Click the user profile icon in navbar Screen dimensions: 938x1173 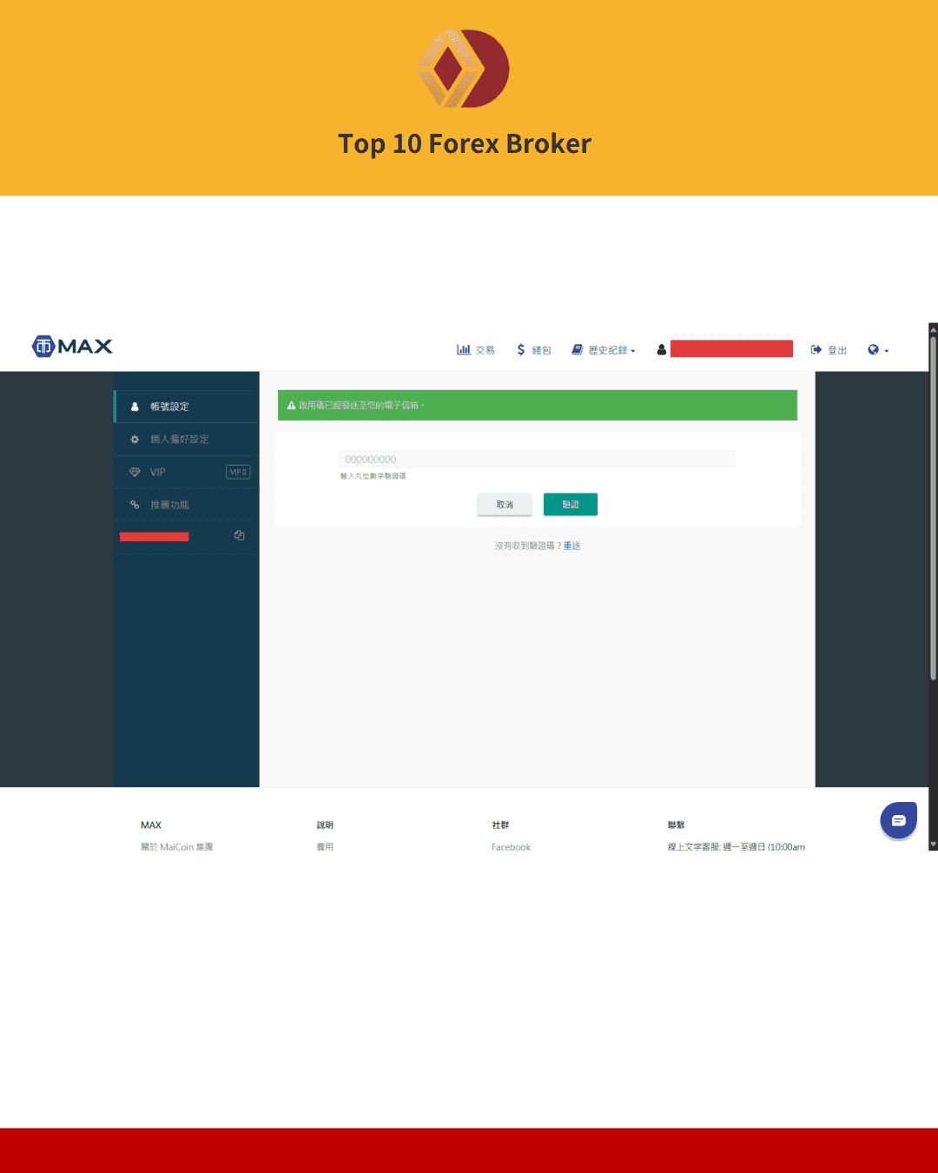coord(662,350)
